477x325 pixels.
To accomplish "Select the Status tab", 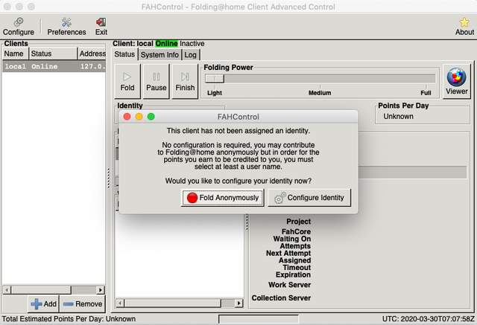I will coord(124,54).
